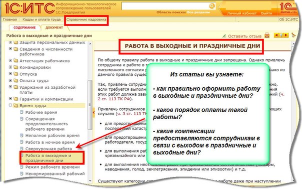Click folder icon of Оплата труда

click(16, 81)
